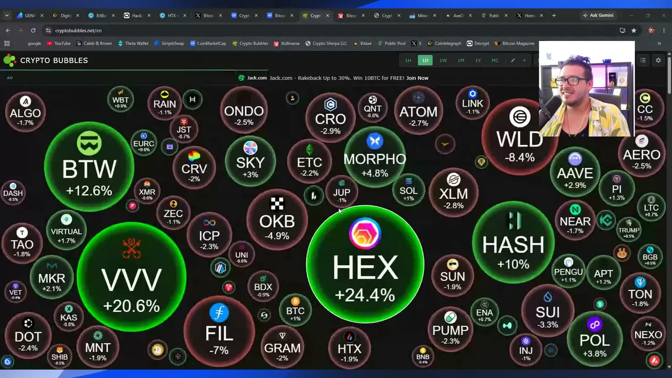Show bubbles by MC market cap
The height and width of the screenshot is (378, 672).
(x=495, y=60)
